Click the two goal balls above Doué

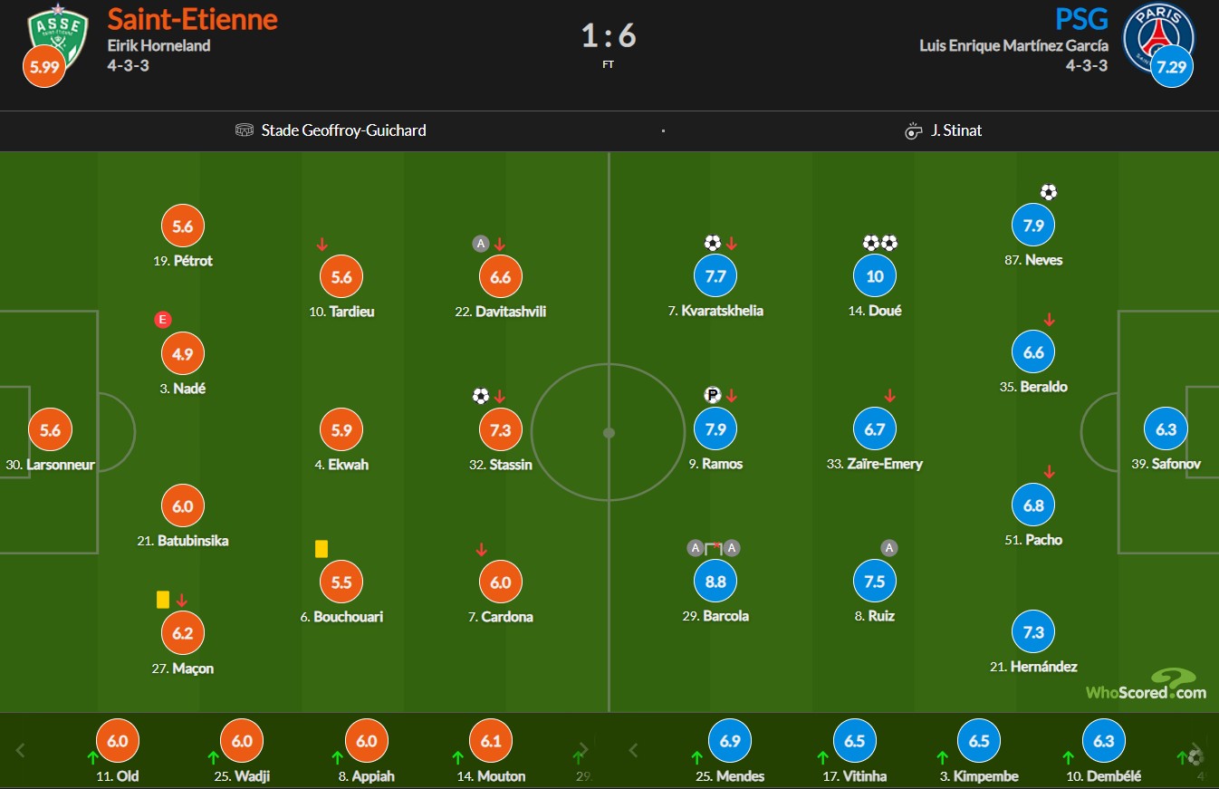point(880,243)
